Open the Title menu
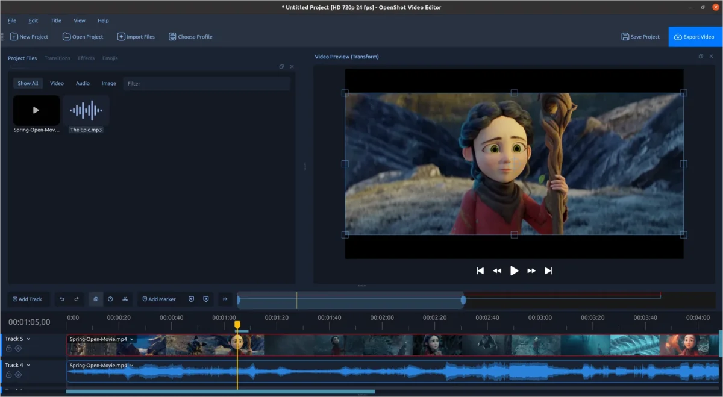 (x=56, y=20)
